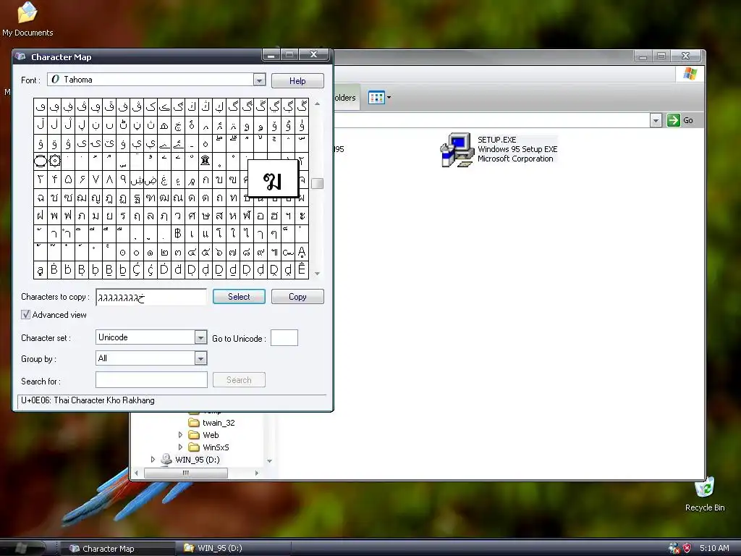Image resolution: width=741 pixels, height=556 pixels.
Task: Select the WinSxS folder in tree
Action: pos(209,447)
